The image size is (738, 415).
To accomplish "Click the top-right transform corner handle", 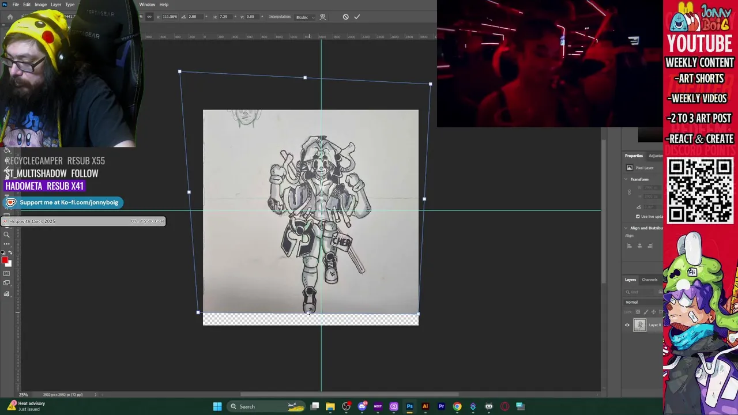I will [x=430, y=84].
